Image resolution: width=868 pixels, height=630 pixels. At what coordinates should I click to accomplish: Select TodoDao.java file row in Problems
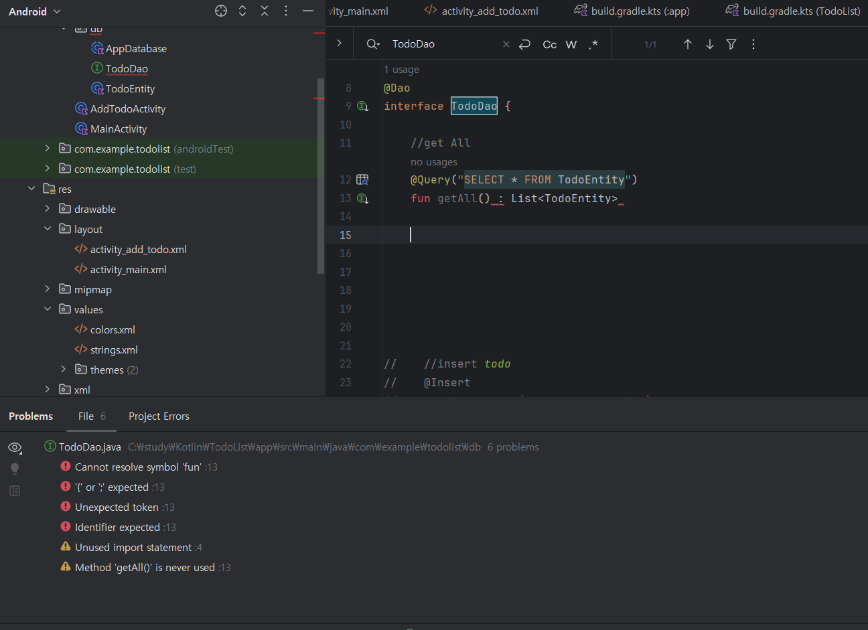click(x=291, y=447)
